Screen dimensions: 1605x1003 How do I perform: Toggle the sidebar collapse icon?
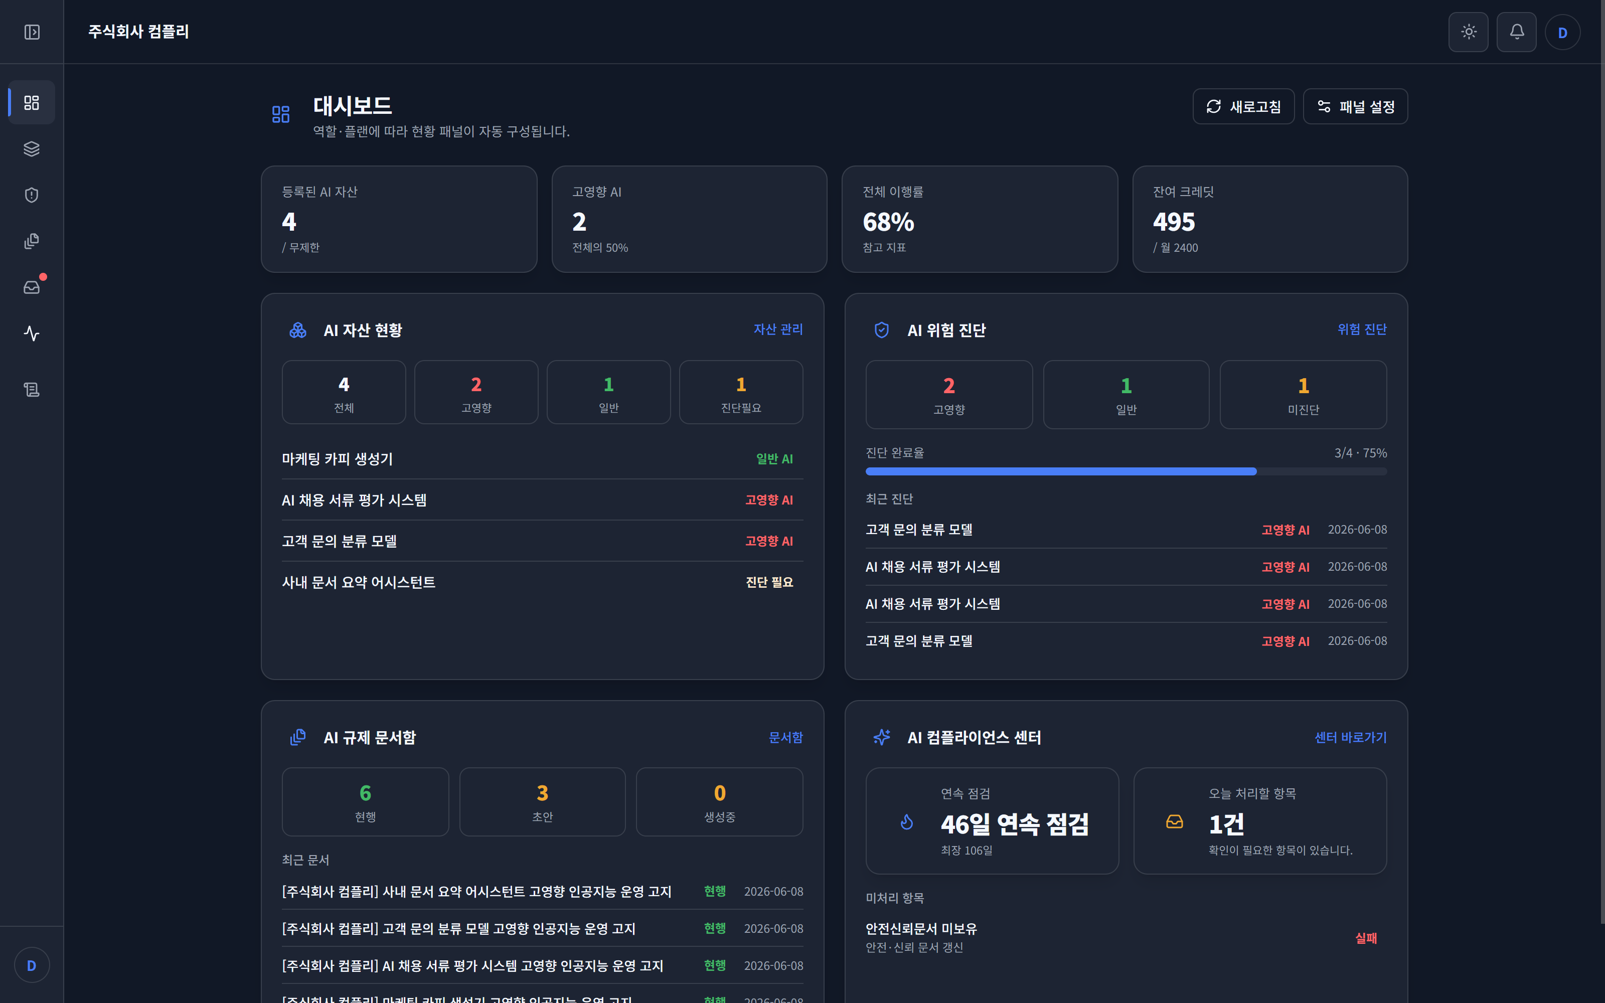click(x=32, y=32)
